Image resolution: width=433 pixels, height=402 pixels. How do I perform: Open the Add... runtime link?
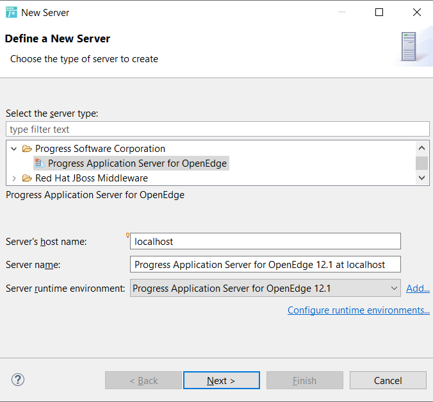coord(418,289)
